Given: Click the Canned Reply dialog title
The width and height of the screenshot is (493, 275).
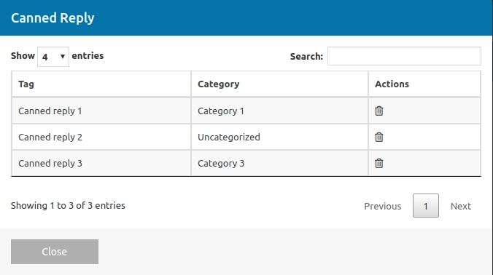Looking at the screenshot, I should (x=53, y=18).
